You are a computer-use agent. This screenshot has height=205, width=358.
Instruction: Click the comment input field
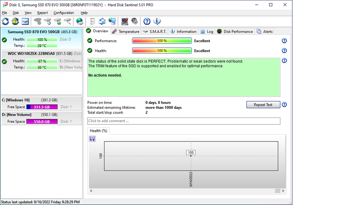184,121
